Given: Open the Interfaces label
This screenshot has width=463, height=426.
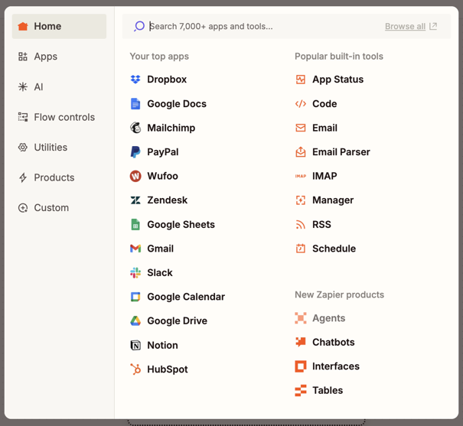Looking at the screenshot, I should pyautogui.click(x=336, y=366).
